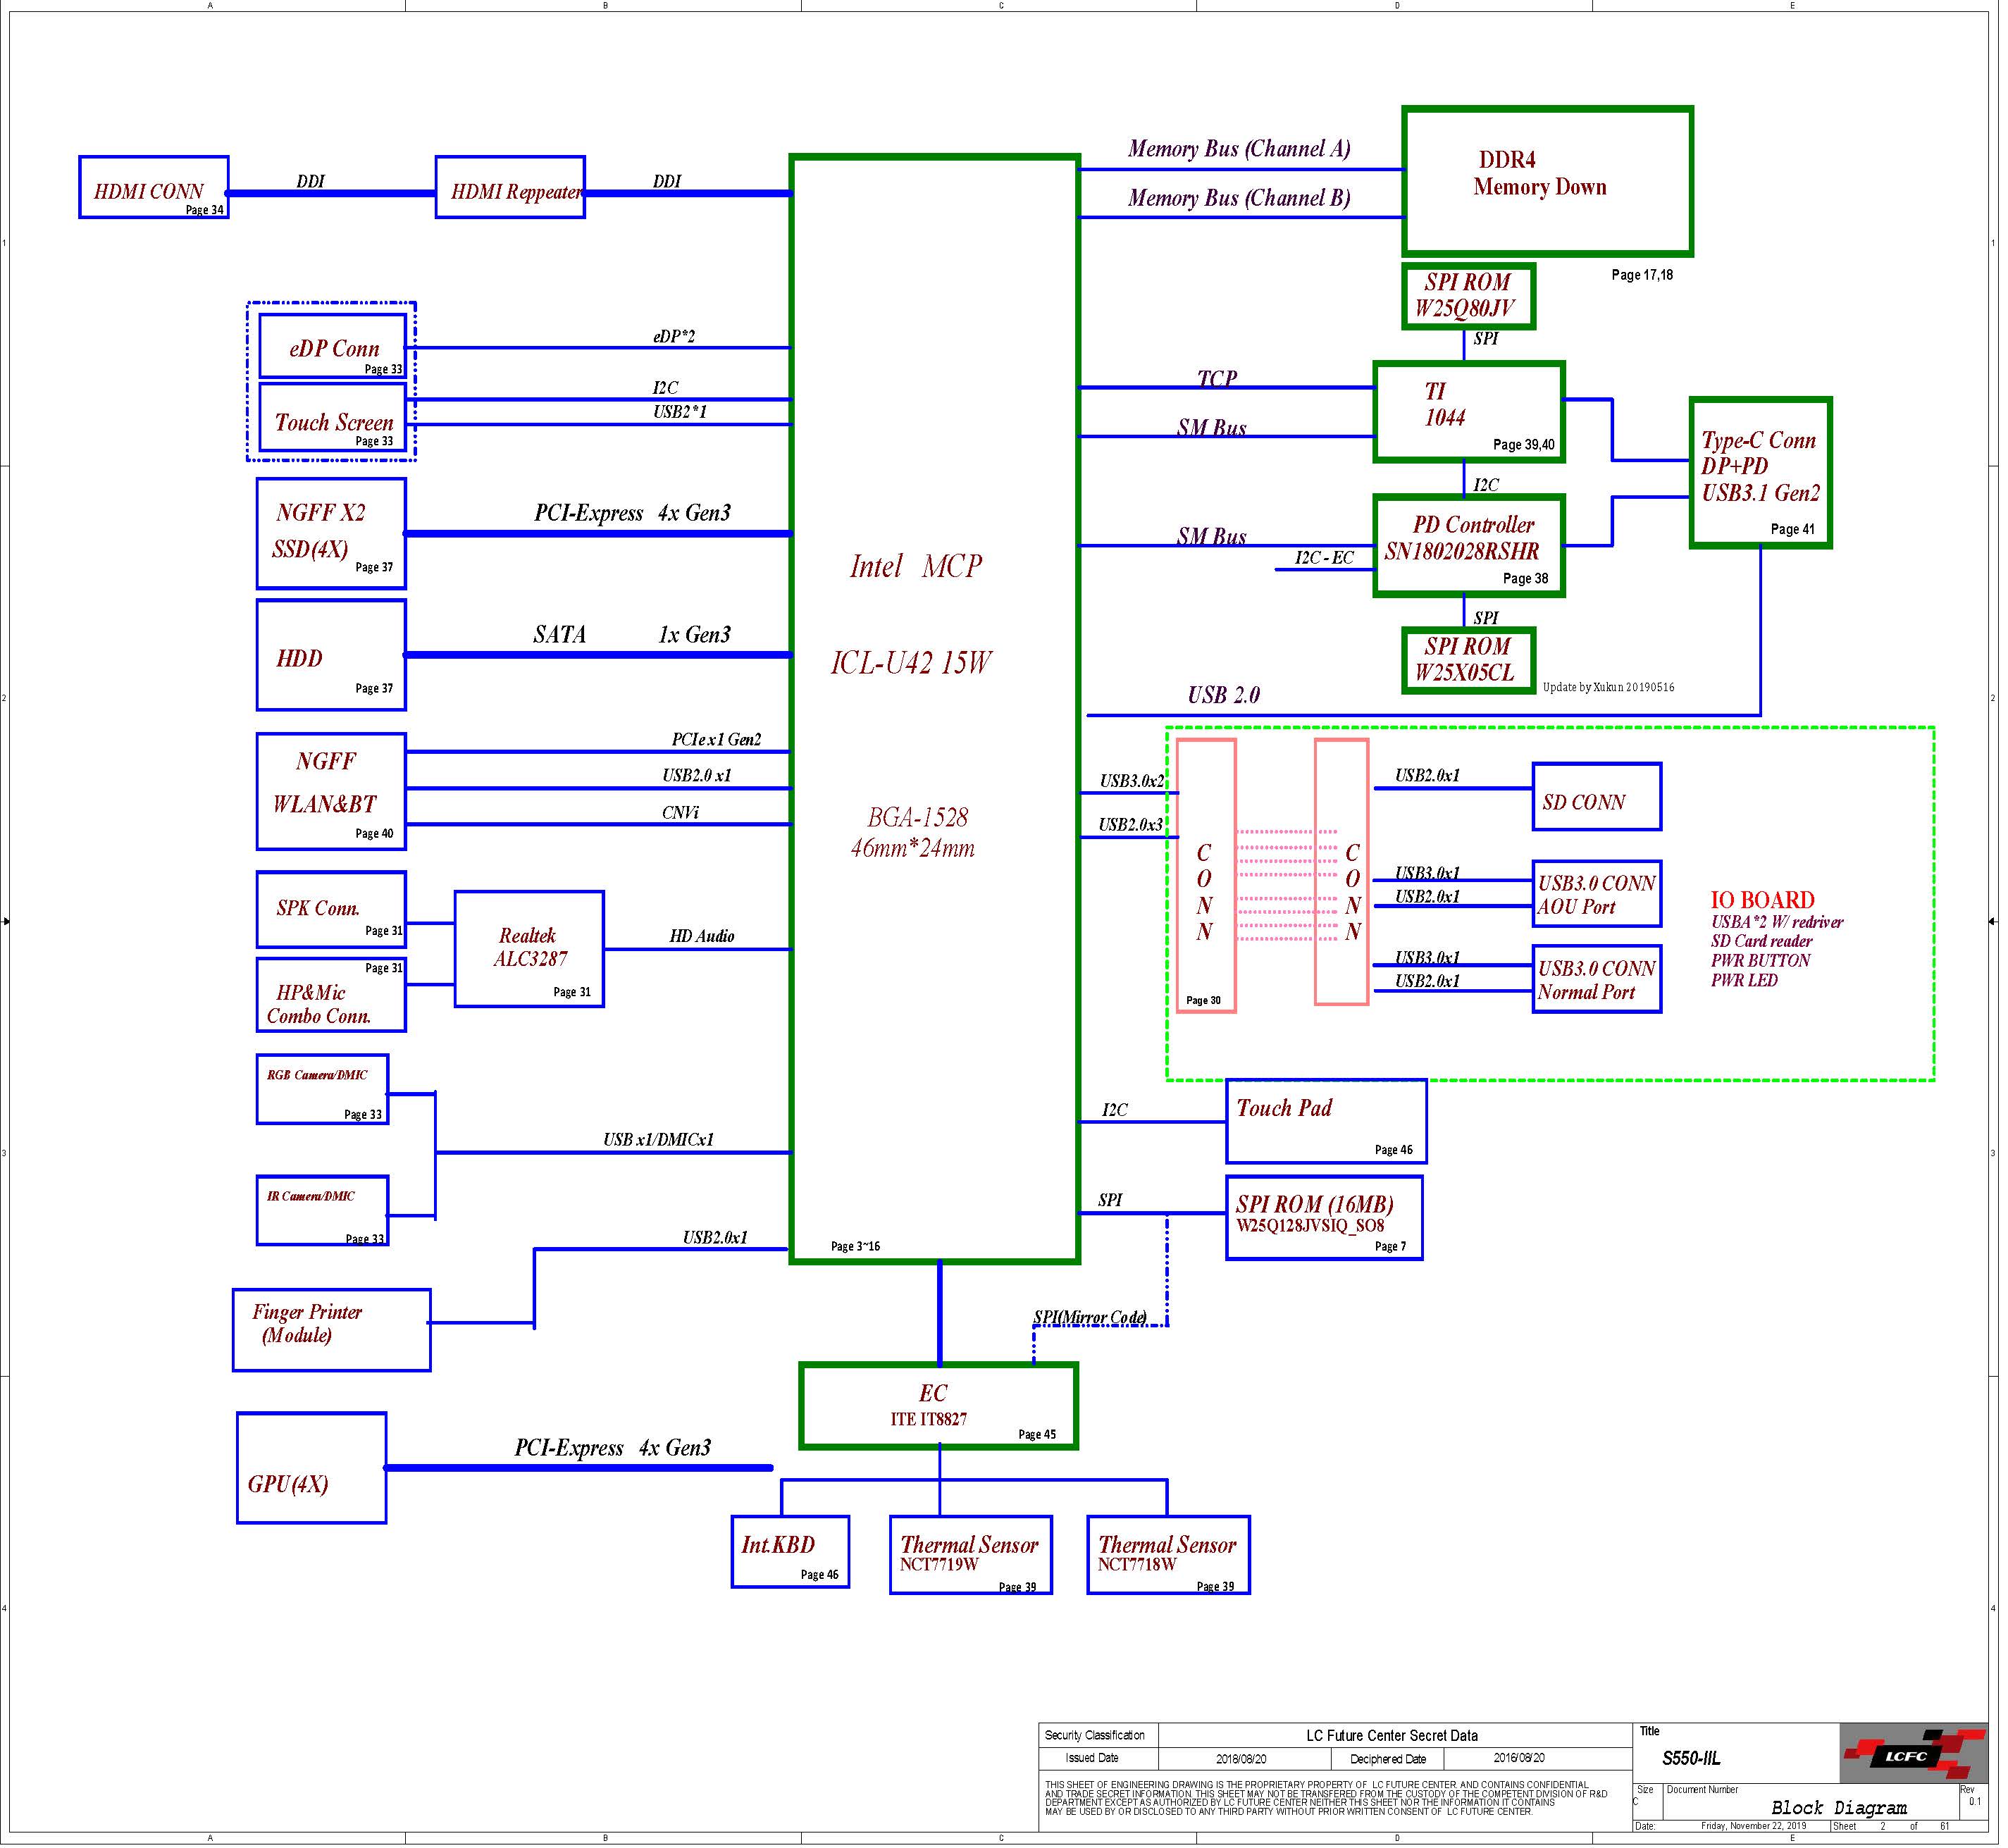Click the GPU(4X) block
Viewport: 2008px width, 1848px height.
click(311, 1468)
